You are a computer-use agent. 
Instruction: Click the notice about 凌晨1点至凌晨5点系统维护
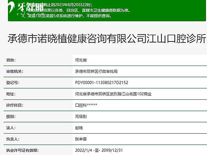(66, 16)
